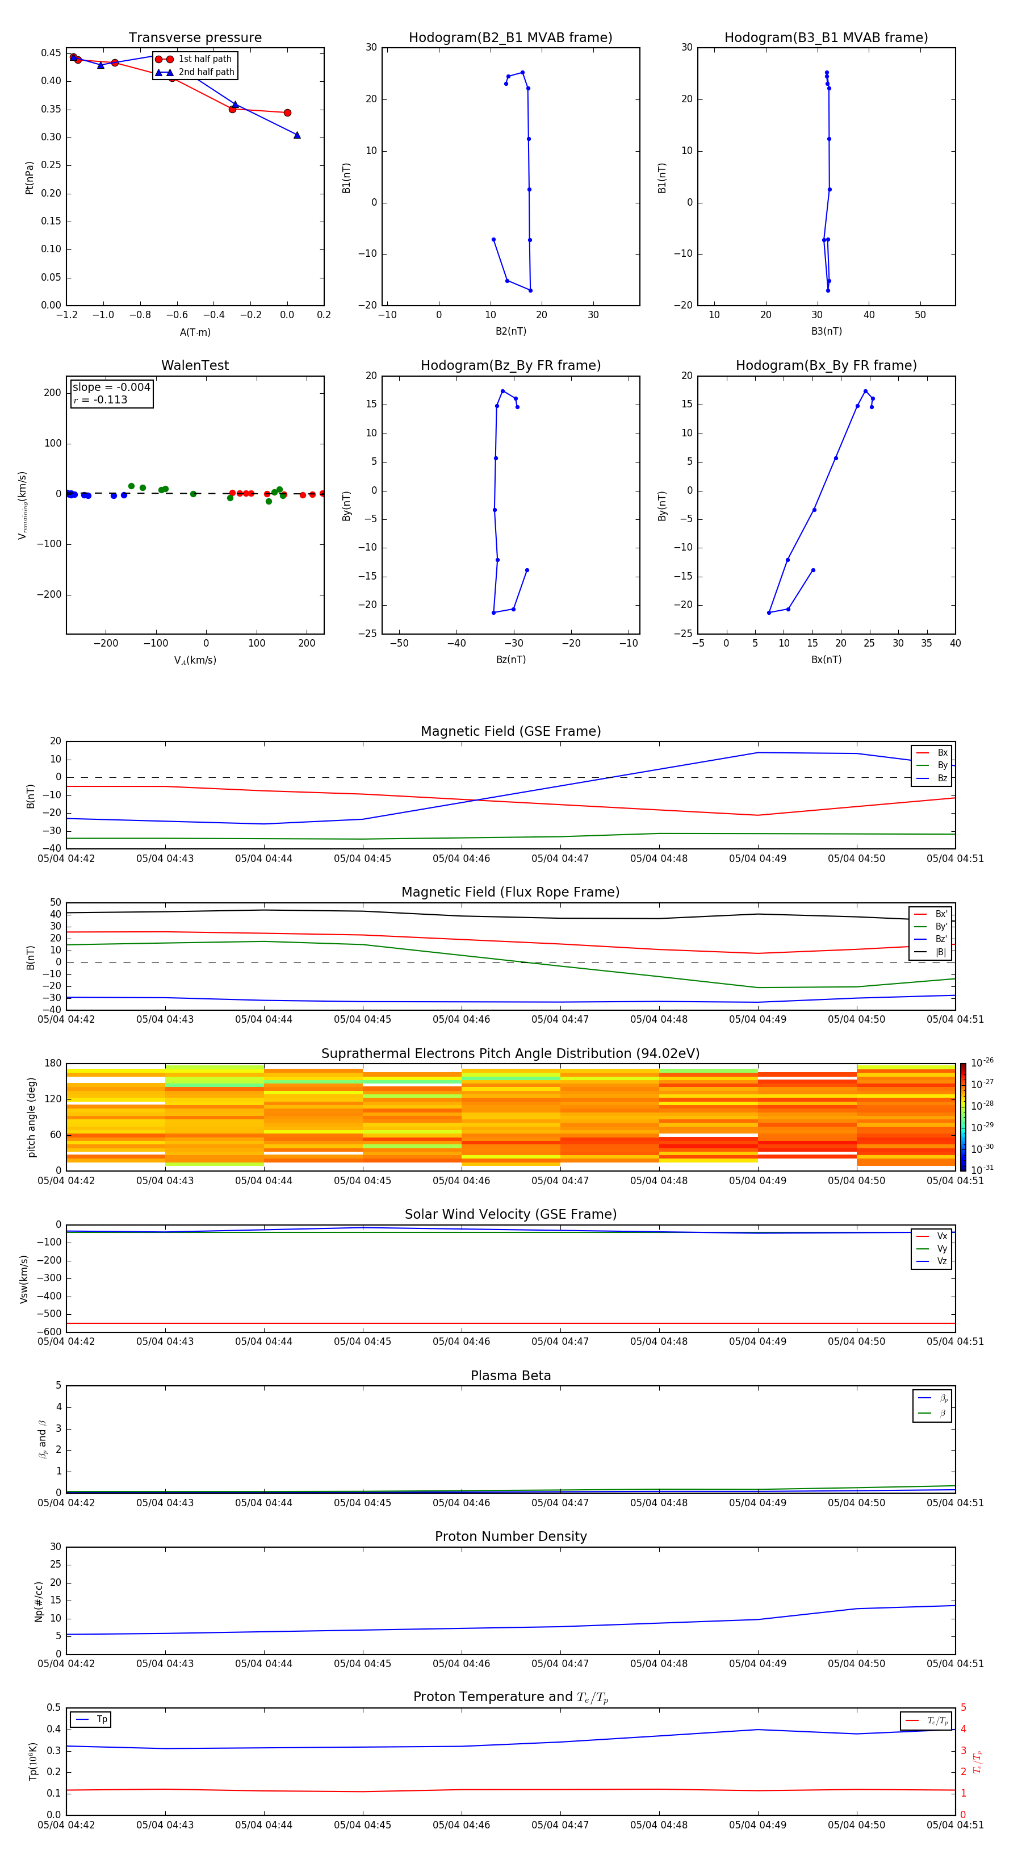Click the "slope = -0.004" annotation text

111,388
